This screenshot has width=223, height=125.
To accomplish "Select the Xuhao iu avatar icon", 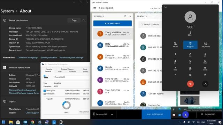I will (100, 57).
